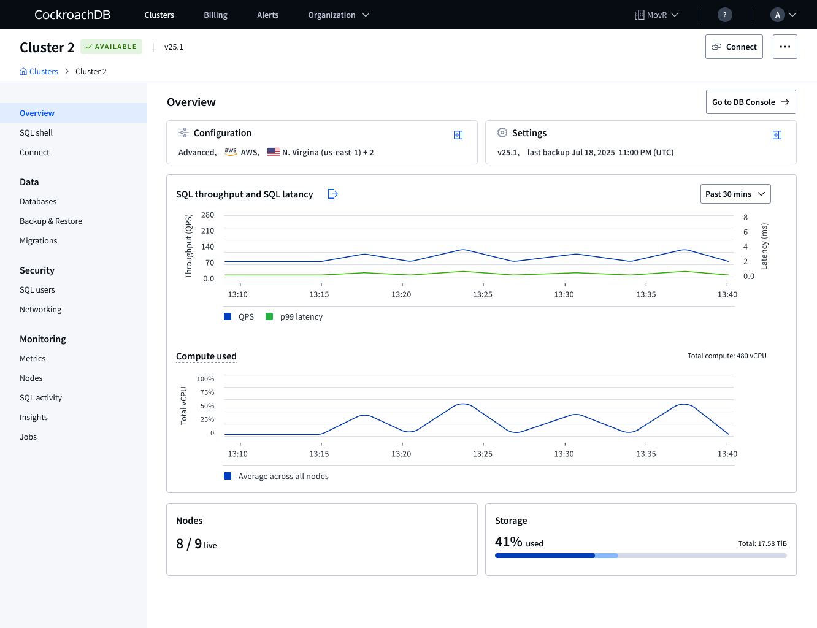The image size is (817, 628).
Task: Click the v25.1 version label in header
Action: (174, 47)
